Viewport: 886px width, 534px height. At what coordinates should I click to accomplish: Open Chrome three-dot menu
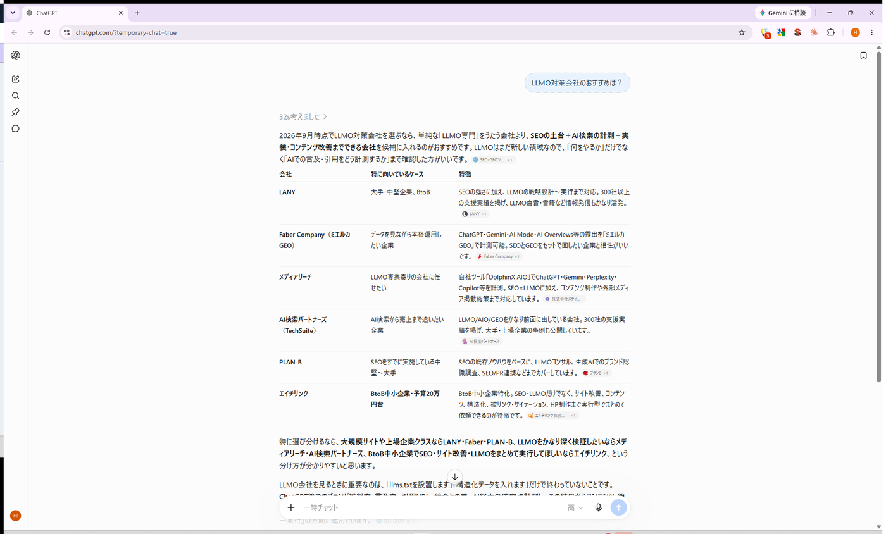[871, 32]
